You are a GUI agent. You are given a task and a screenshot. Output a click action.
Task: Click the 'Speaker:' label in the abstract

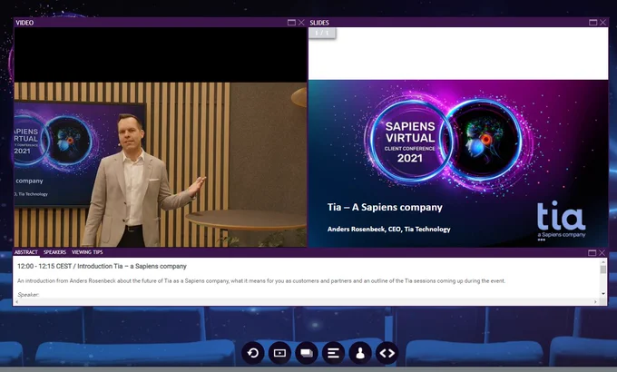[x=28, y=295]
